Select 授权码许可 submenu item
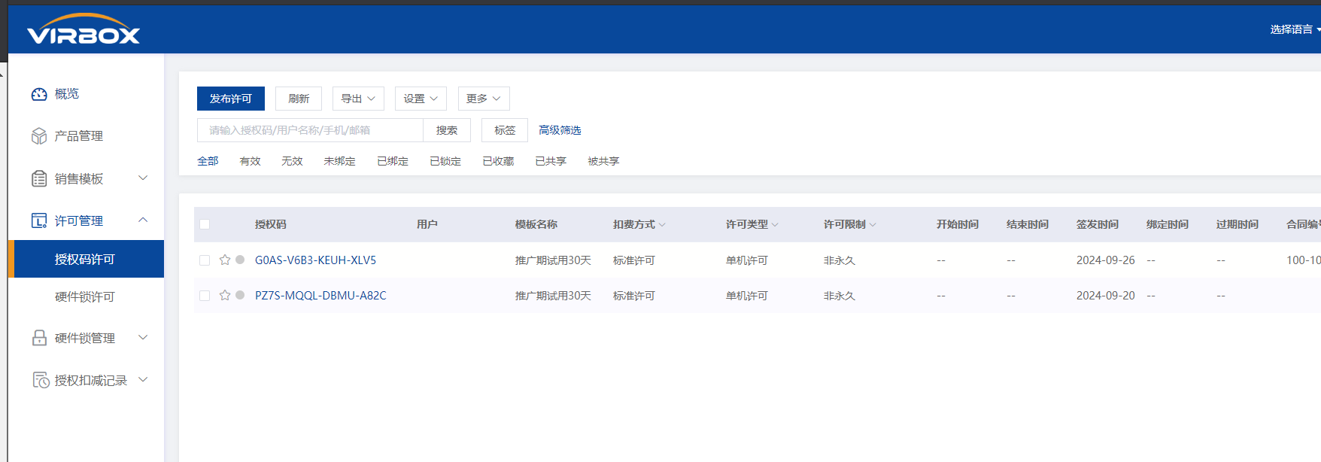Viewport: 1321px width, 462px height. point(86,259)
